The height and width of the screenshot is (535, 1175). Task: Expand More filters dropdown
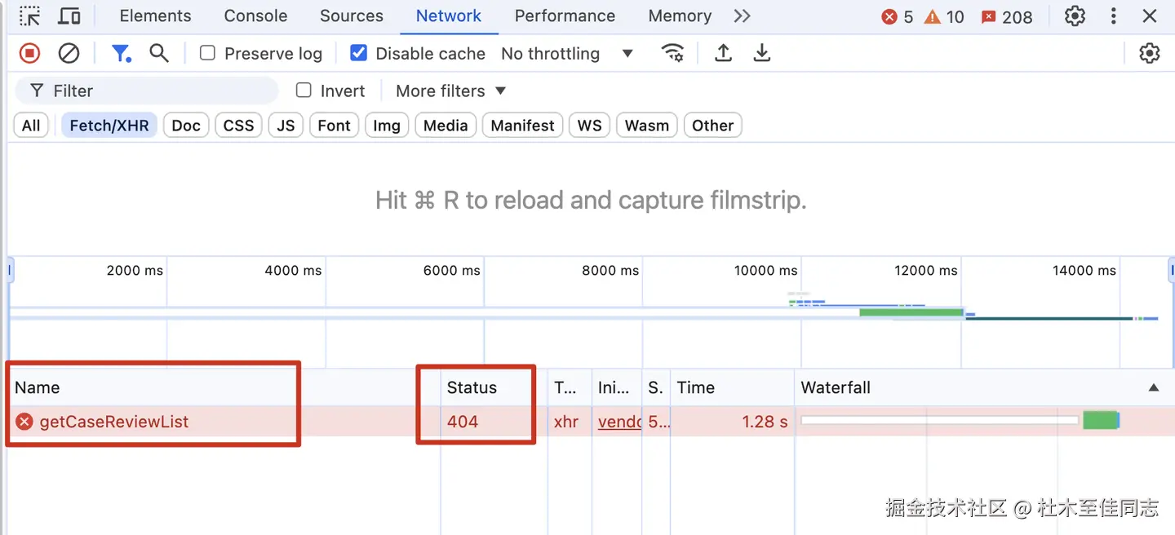pos(450,91)
